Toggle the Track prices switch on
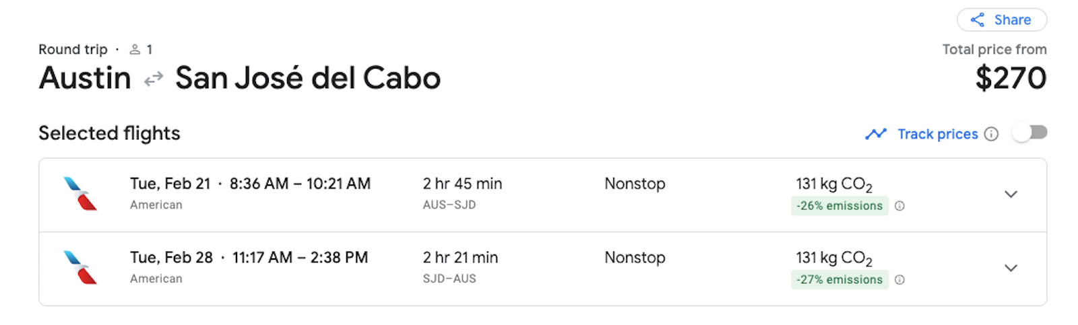This screenshot has height=325, width=1078. click(1030, 133)
